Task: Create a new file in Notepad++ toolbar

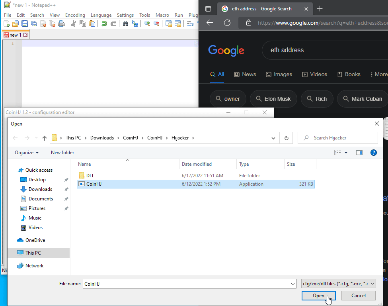Action: pos(7,24)
